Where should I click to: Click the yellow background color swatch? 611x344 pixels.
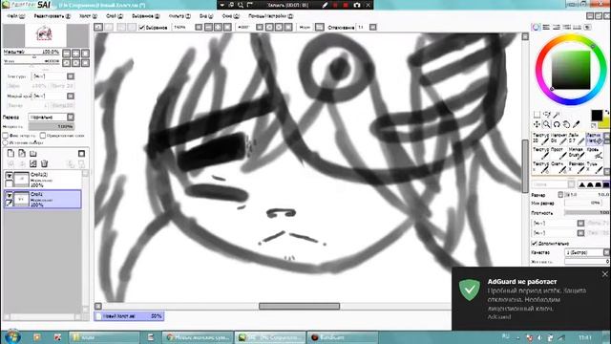(x=605, y=123)
